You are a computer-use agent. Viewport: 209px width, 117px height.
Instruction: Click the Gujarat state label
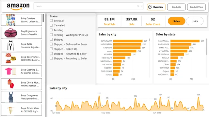(166, 71)
